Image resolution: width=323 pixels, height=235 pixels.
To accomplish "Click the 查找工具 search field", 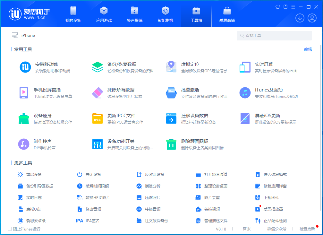I will coord(274,35).
